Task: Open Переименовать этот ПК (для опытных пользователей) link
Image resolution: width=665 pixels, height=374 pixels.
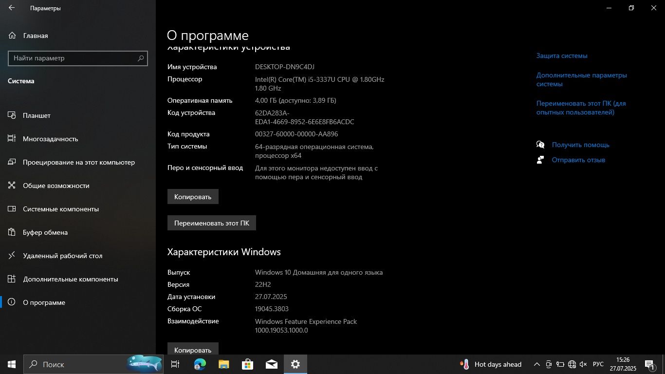Action: tap(581, 108)
